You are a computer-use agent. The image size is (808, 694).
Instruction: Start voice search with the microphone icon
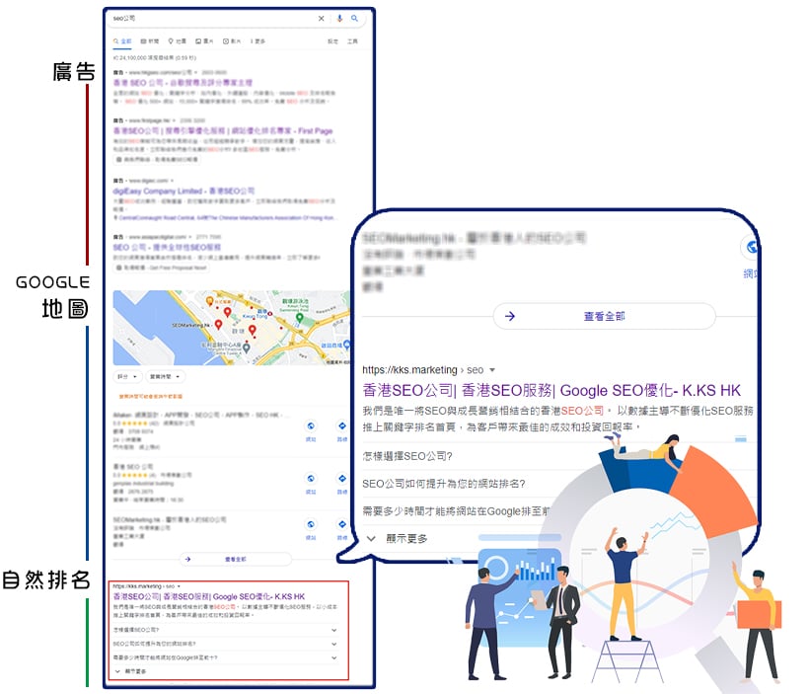(x=339, y=19)
